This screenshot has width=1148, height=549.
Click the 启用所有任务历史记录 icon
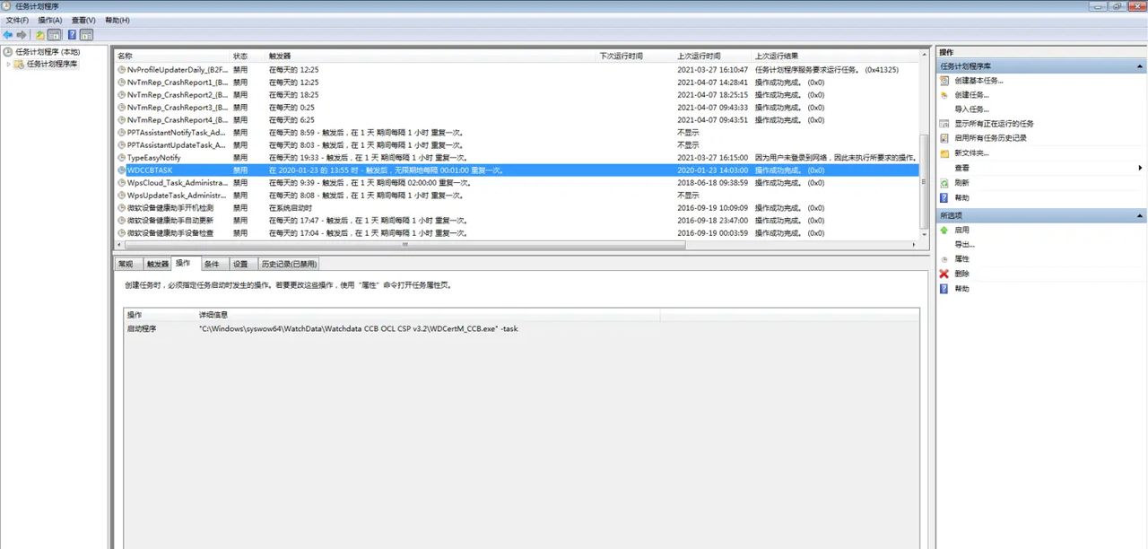(x=944, y=137)
